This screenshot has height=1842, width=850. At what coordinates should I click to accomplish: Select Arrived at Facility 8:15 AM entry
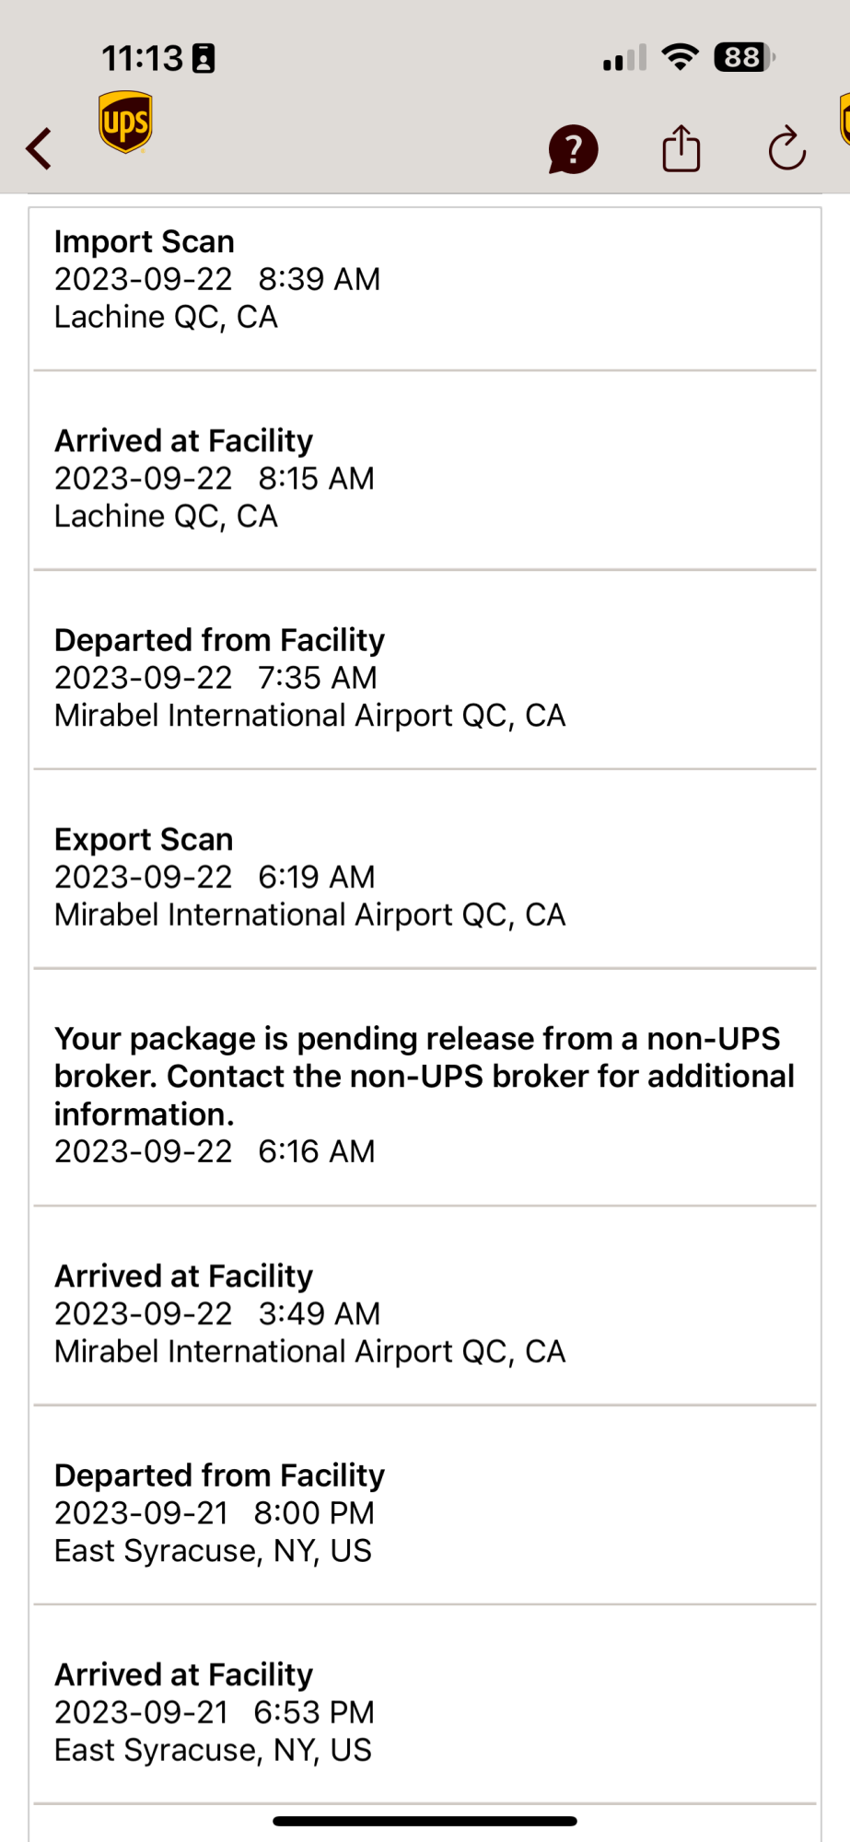[x=424, y=478]
